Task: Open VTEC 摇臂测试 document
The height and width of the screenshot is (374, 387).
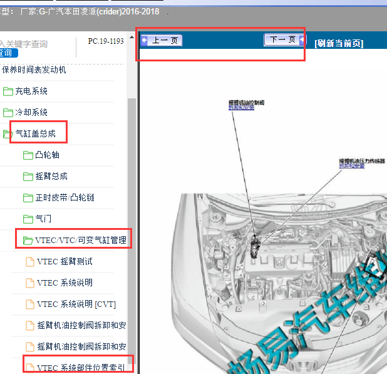Action: (64, 261)
